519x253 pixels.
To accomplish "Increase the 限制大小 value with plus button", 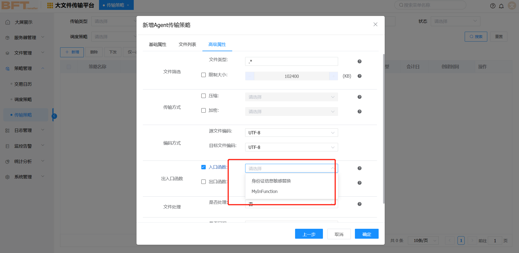I will [334, 76].
